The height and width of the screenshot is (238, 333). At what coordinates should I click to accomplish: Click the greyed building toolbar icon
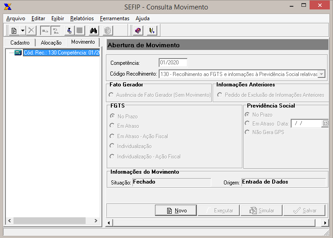(x=107, y=31)
